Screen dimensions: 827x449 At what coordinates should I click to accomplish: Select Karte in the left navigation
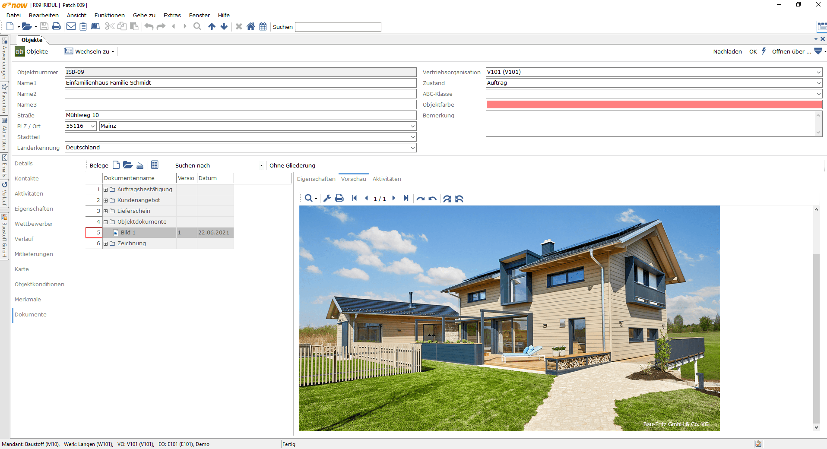pyautogui.click(x=22, y=269)
